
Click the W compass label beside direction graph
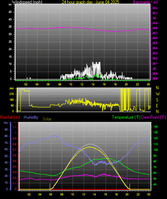click(x=158, y=94)
